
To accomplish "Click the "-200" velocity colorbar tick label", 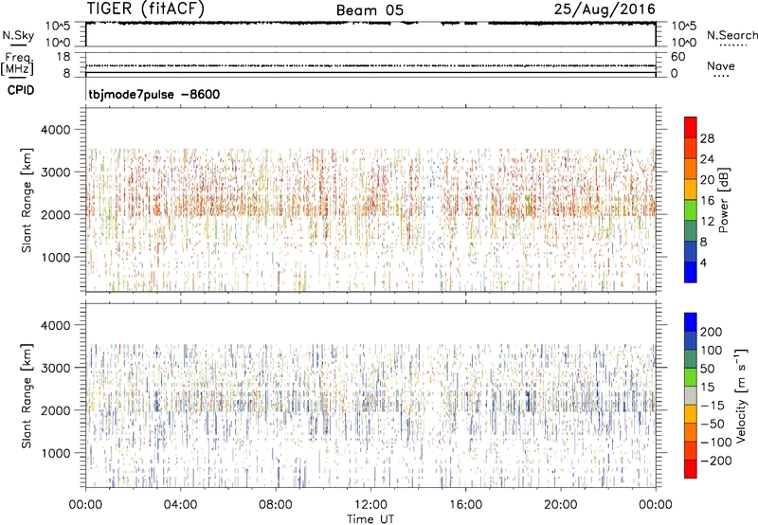I will pos(716,461).
